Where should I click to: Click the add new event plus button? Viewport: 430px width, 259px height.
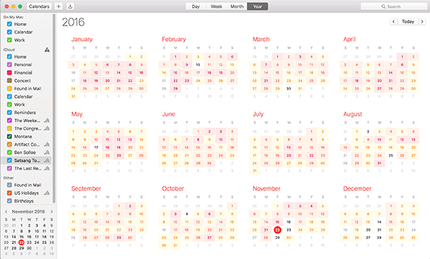pos(59,6)
